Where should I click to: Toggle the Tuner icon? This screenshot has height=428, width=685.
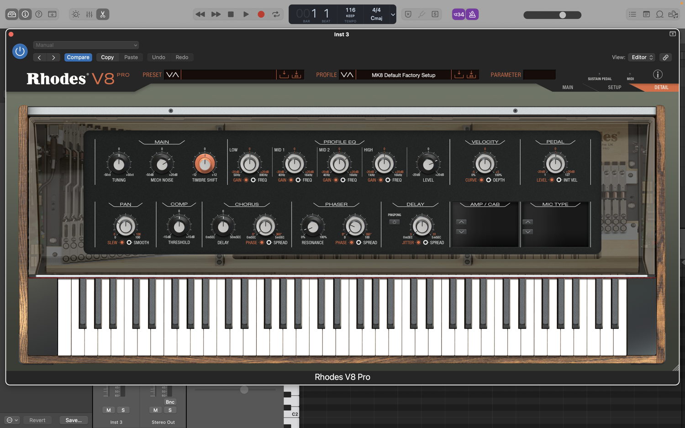pos(422,14)
